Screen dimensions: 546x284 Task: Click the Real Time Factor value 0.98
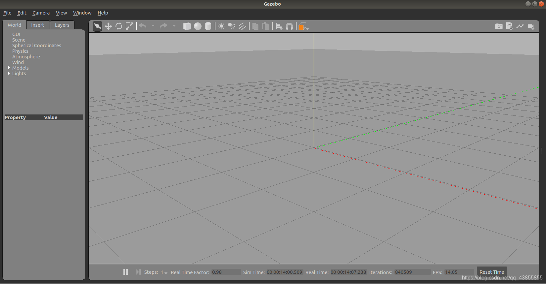pyautogui.click(x=226, y=272)
